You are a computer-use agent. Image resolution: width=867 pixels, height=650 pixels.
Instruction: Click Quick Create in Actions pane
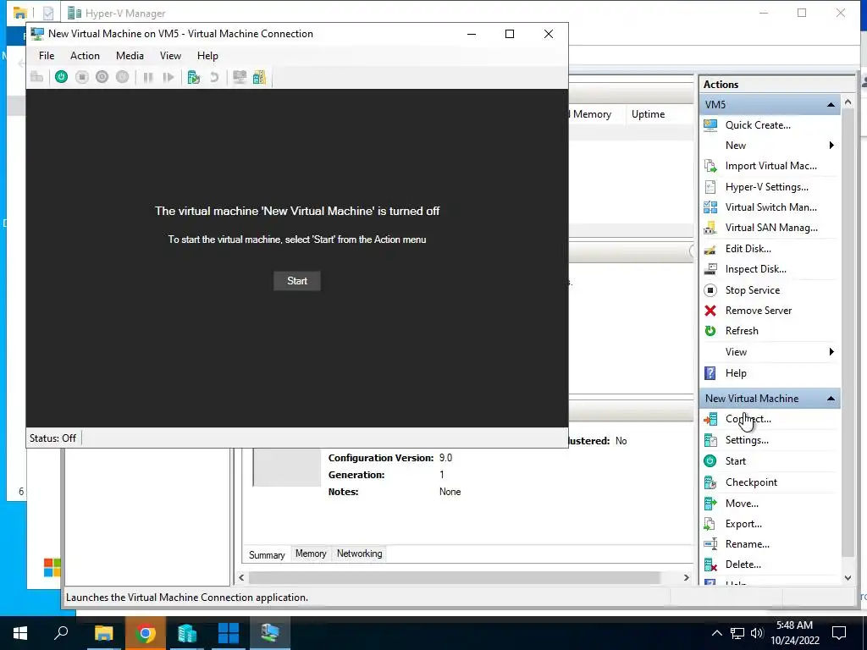click(758, 125)
